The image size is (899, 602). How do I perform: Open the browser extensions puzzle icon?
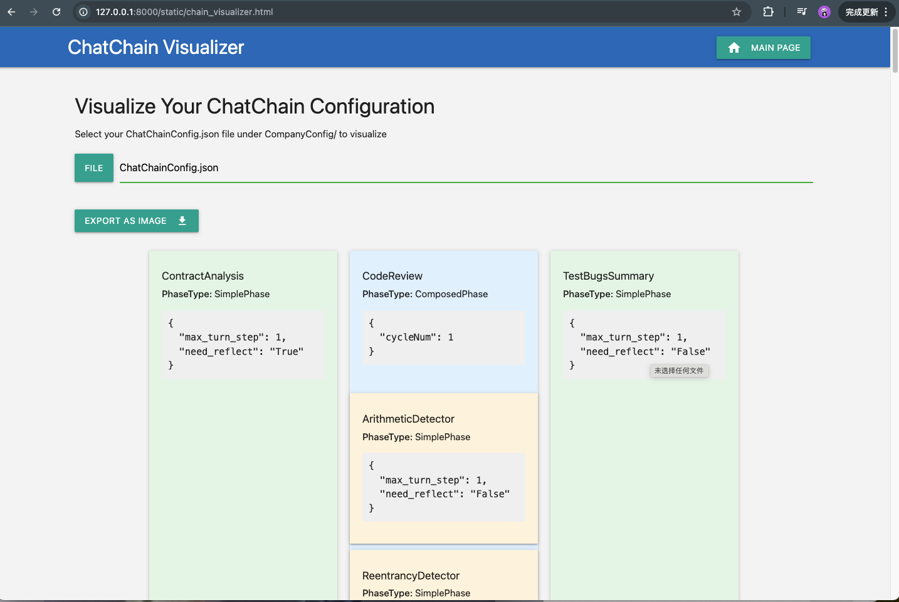tap(768, 12)
